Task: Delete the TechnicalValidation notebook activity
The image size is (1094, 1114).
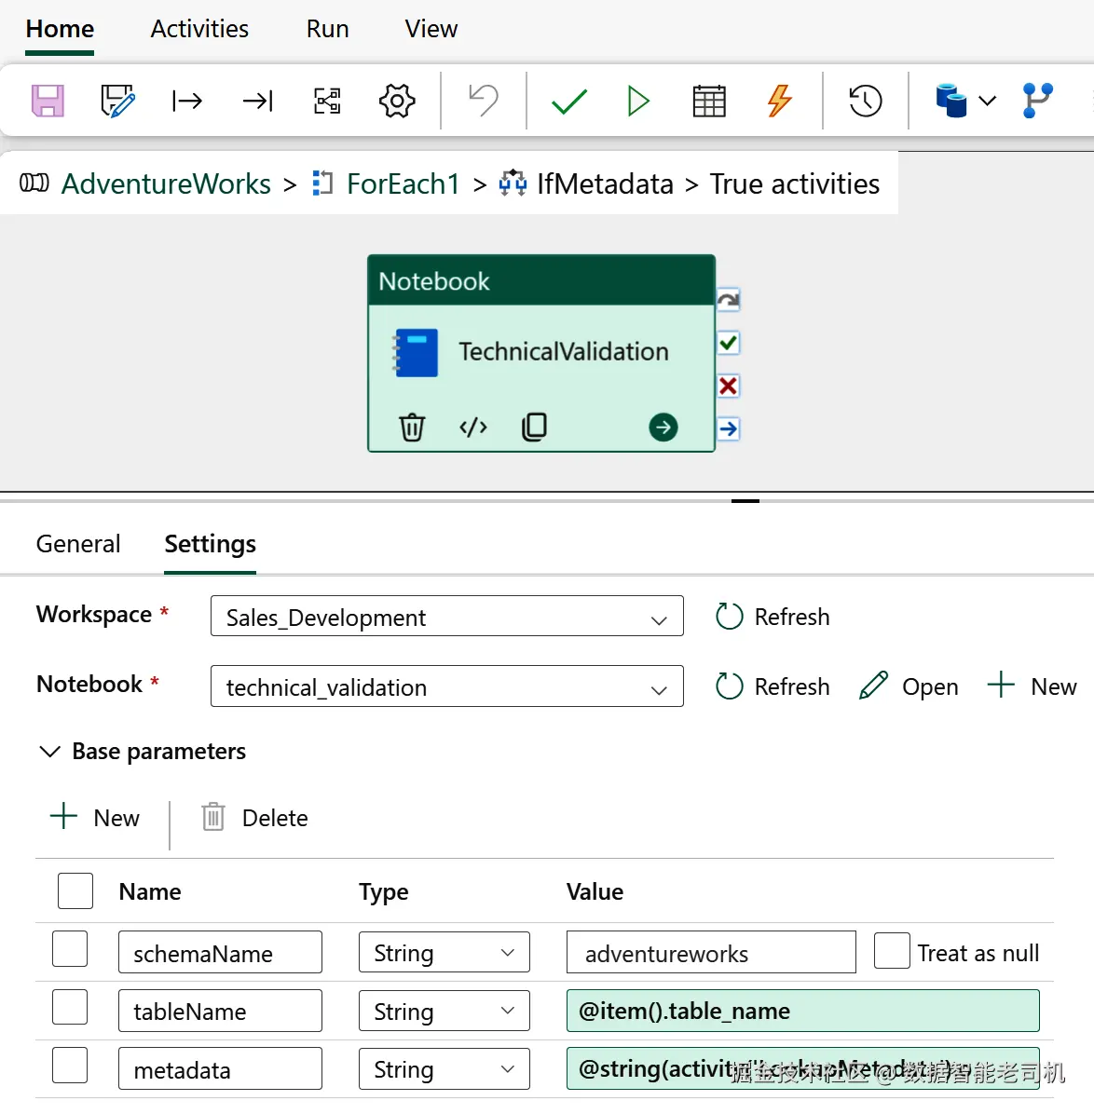Action: [412, 428]
